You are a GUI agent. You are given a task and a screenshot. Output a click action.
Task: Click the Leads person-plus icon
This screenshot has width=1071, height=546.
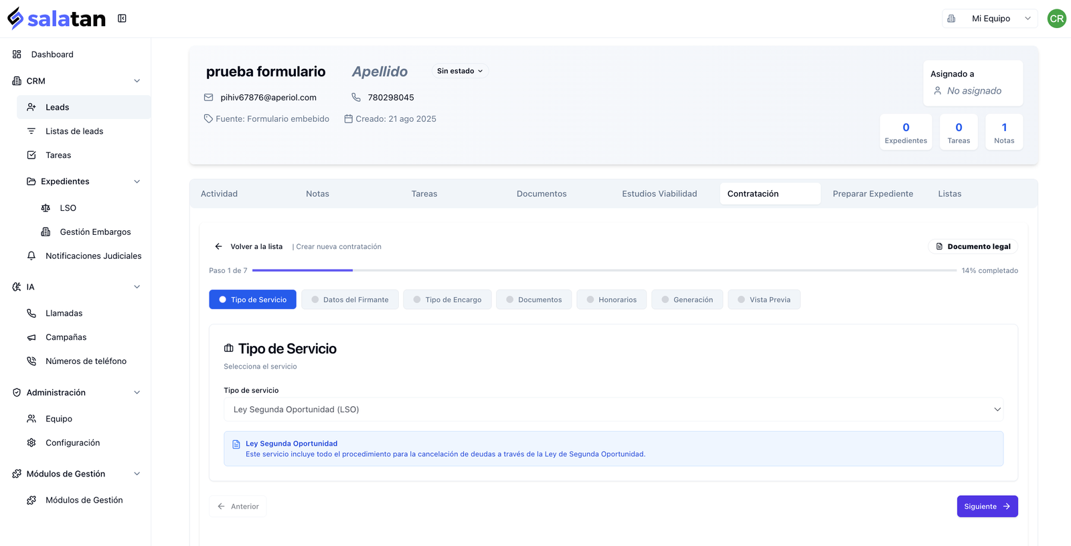(31, 107)
